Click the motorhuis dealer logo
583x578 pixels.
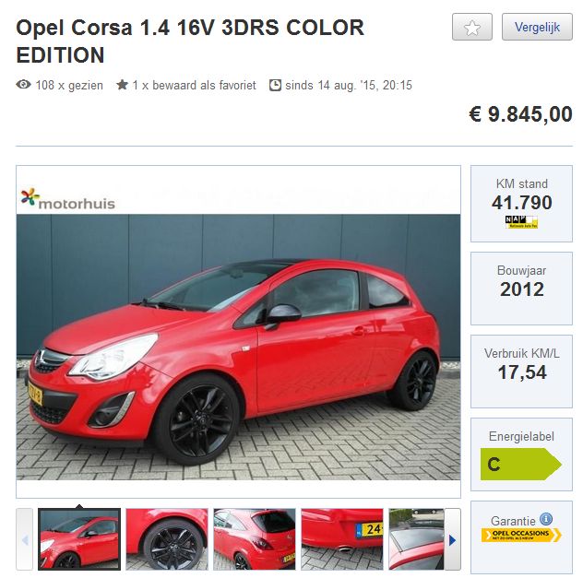68,199
